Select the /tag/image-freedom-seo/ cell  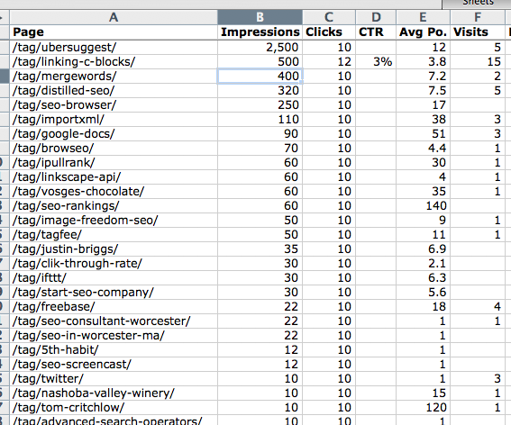(114, 220)
